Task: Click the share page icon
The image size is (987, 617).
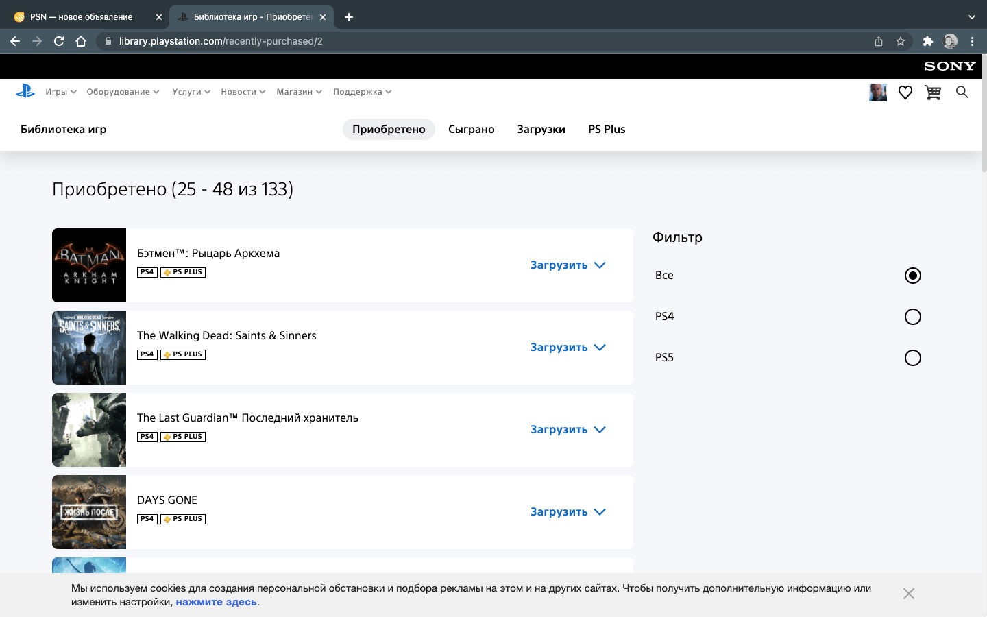Action: [x=879, y=41]
